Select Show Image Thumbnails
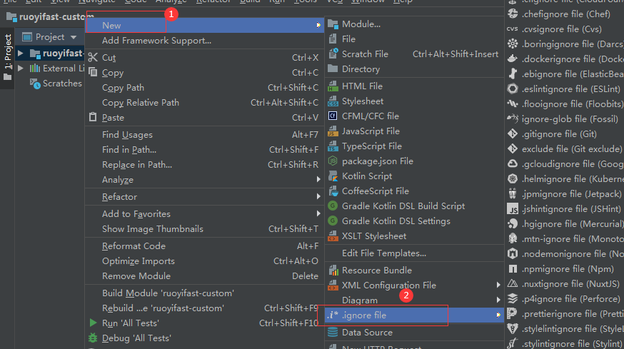This screenshot has height=349, width=624. tap(205, 229)
